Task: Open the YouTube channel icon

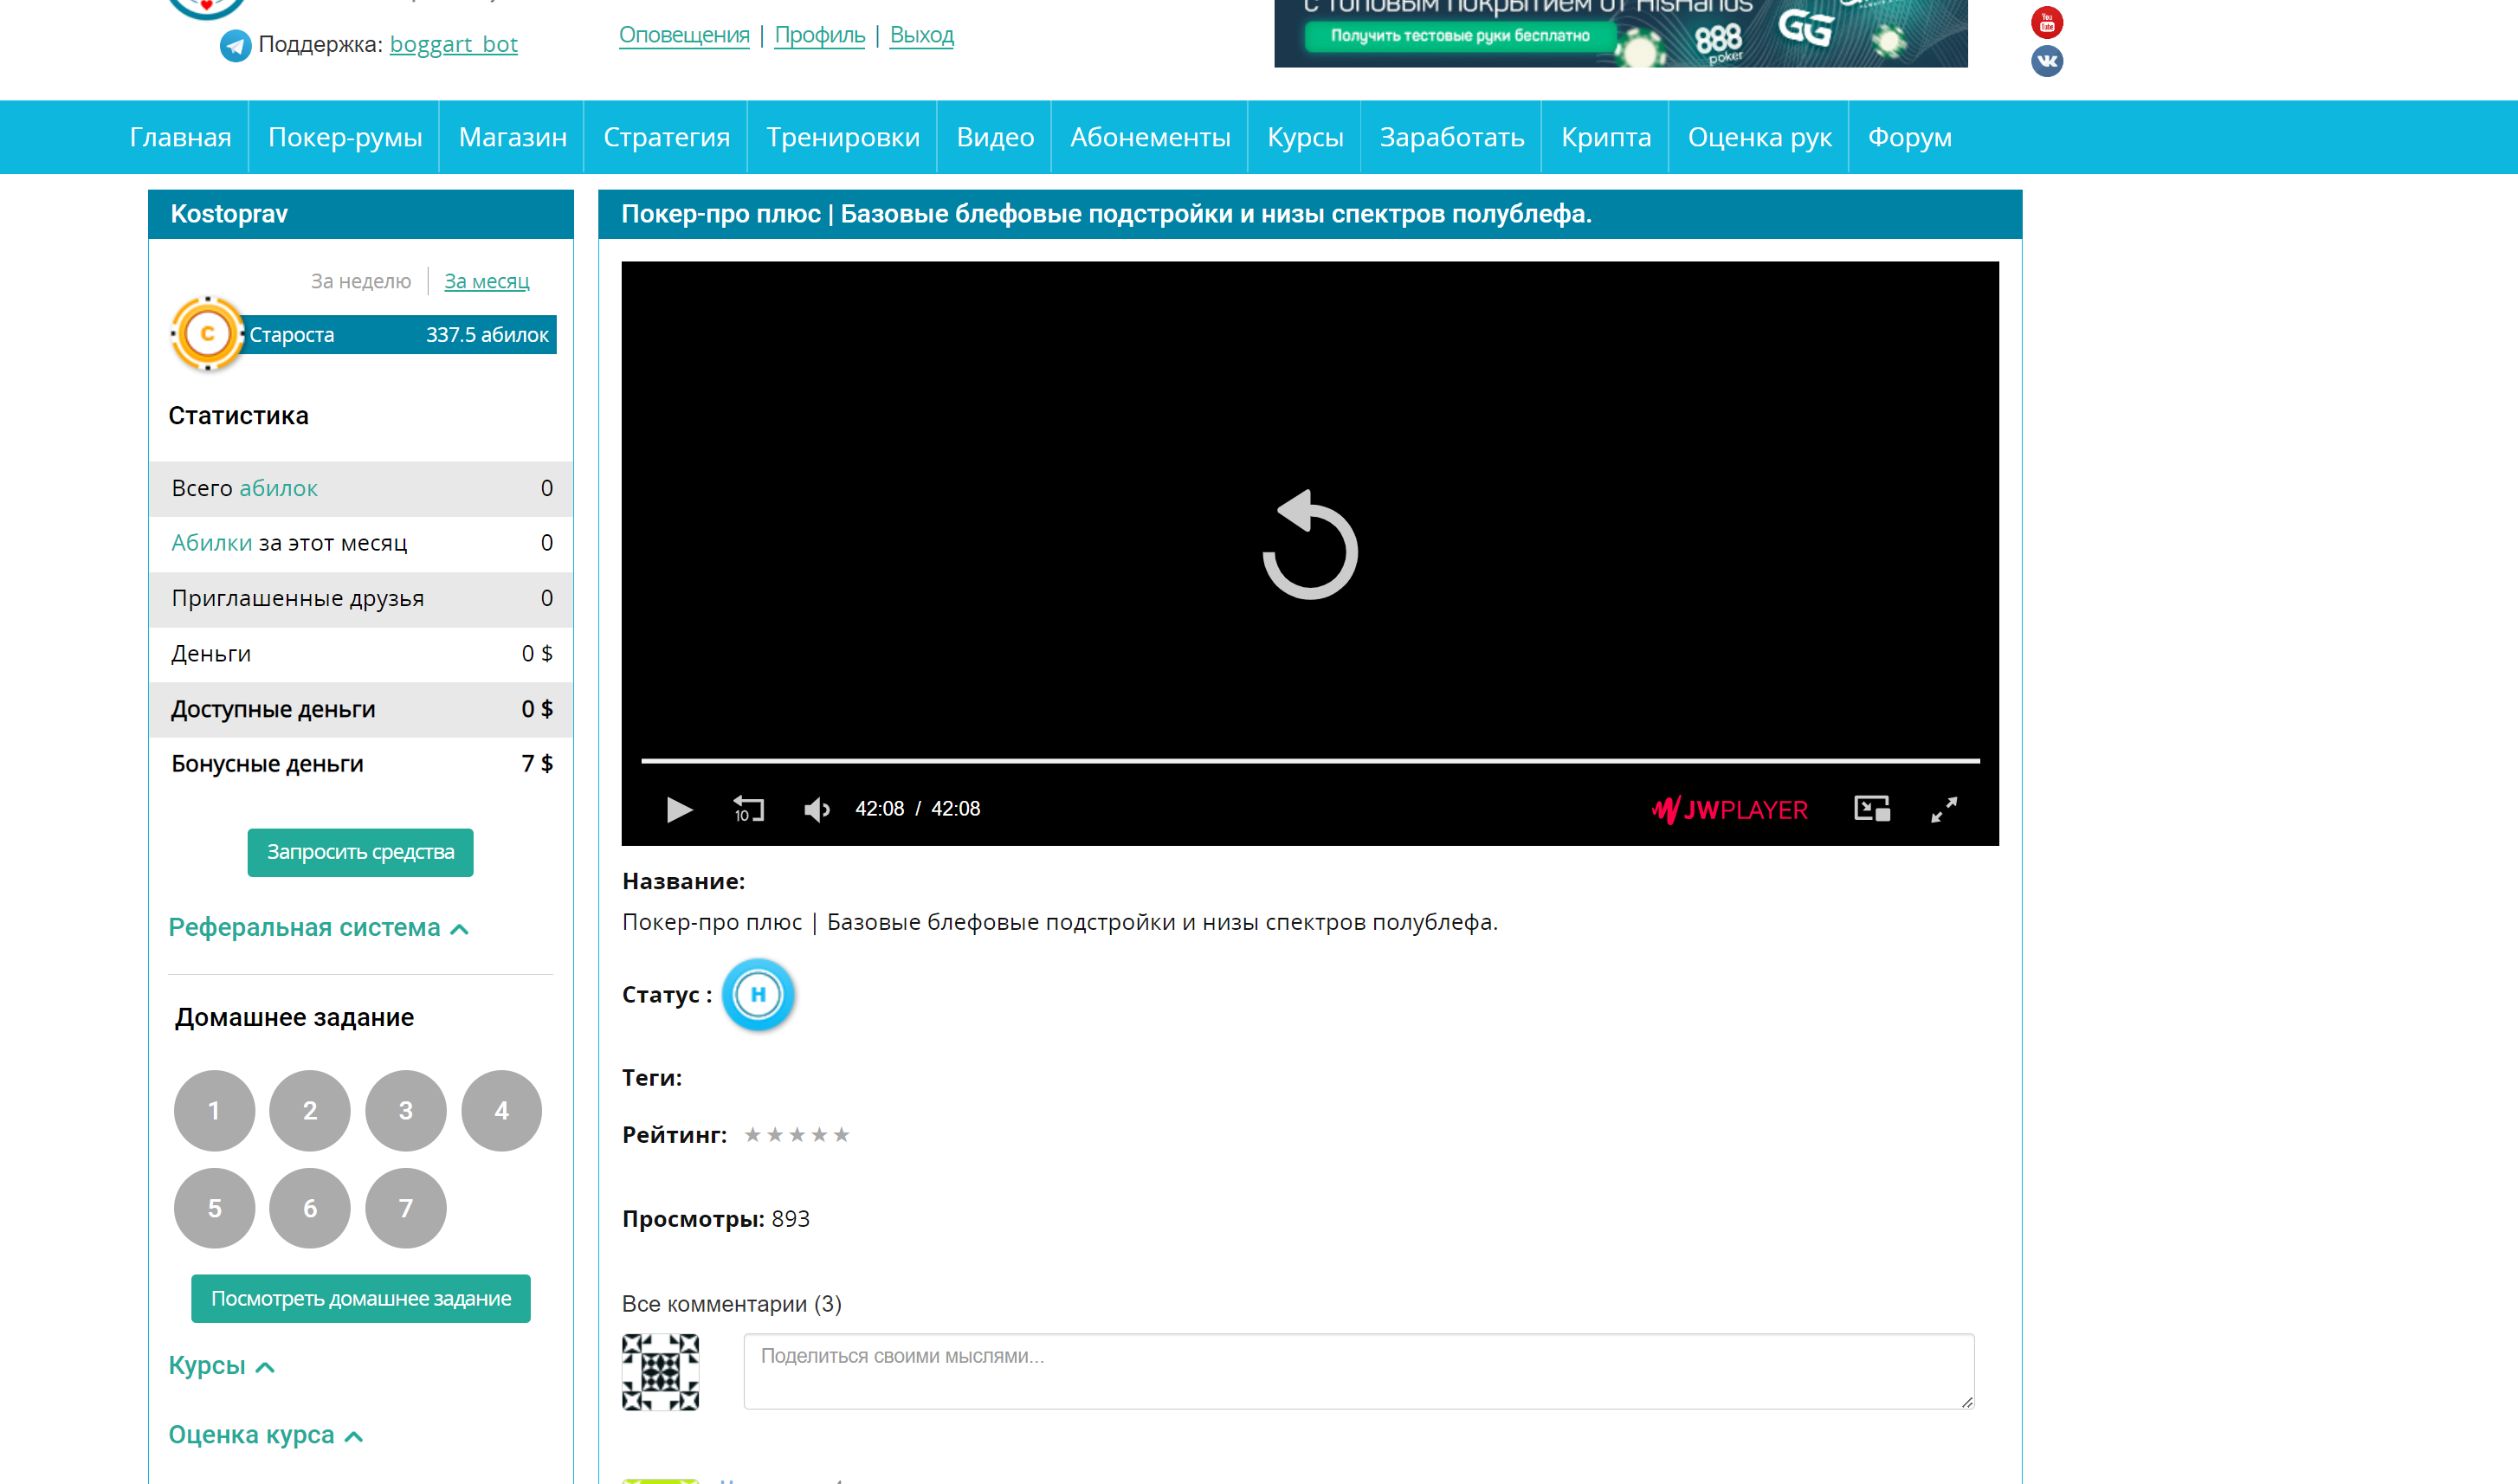Action: (2047, 22)
